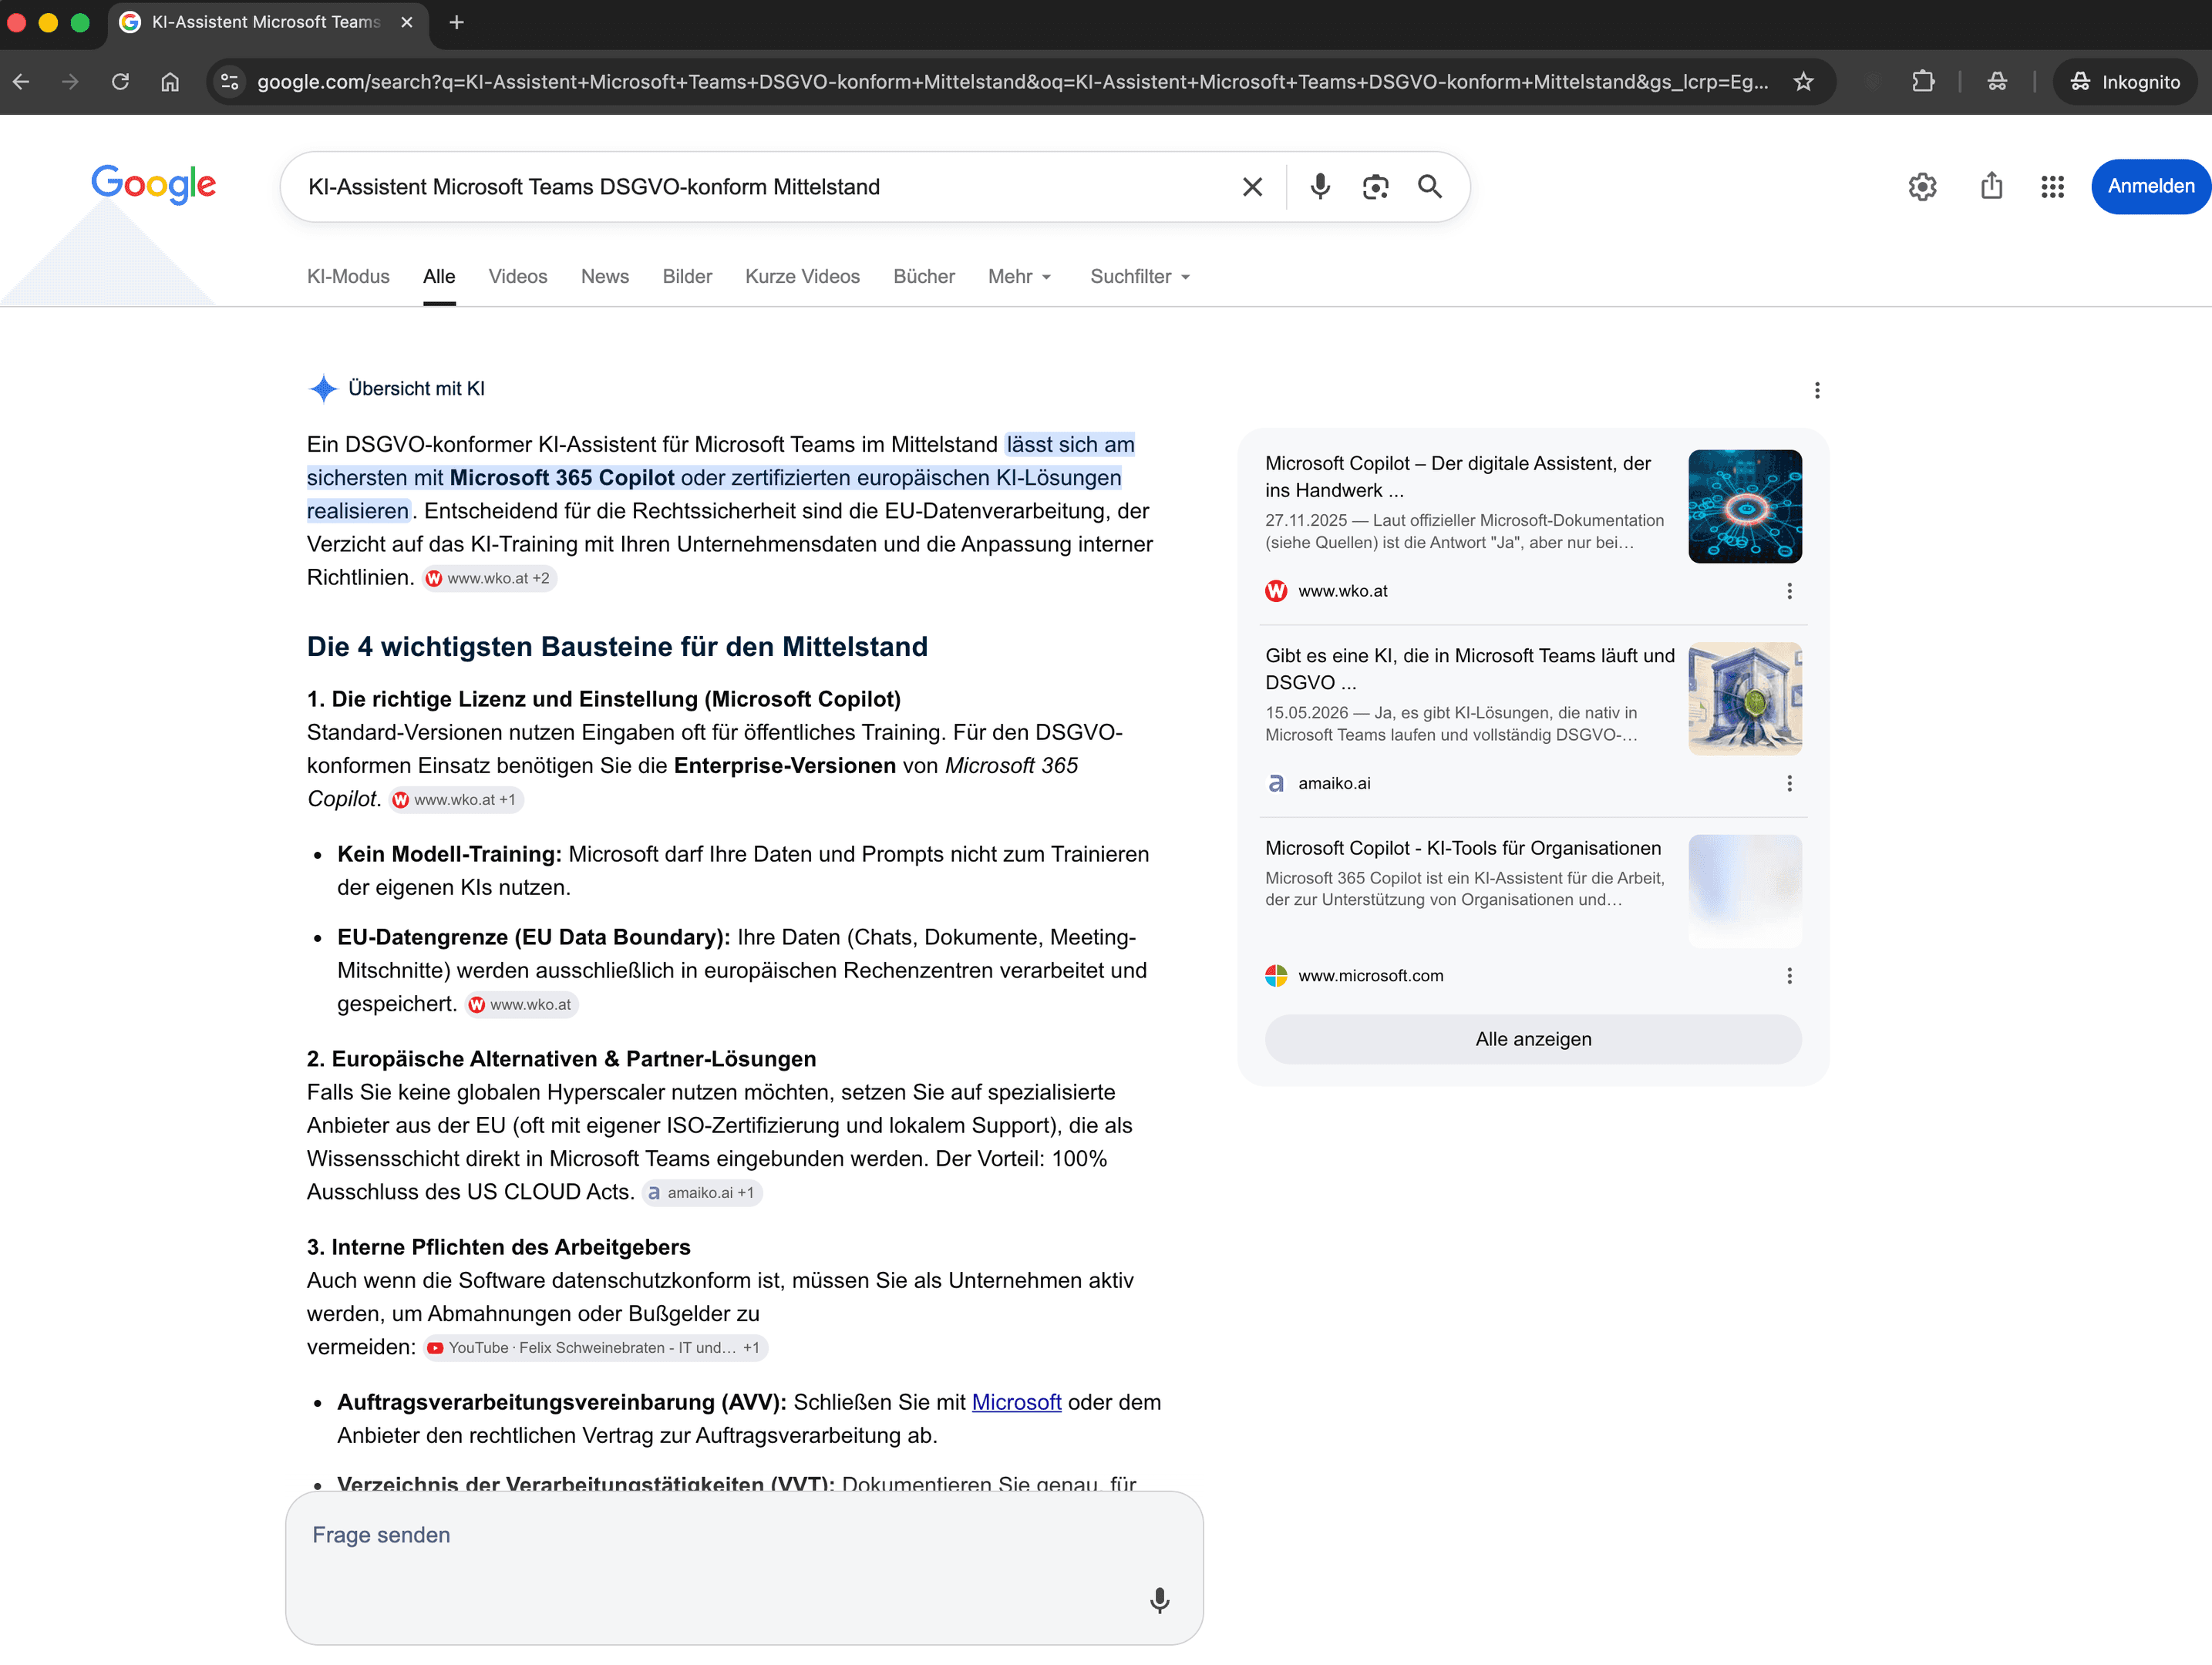Screen dimensions: 2212x1665
Task: Go back with browser back arrow
Action: click(22, 82)
